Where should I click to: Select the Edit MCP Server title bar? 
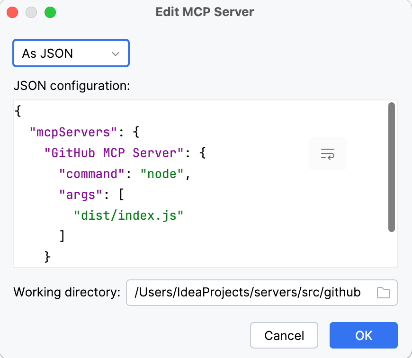(x=205, y=12)
